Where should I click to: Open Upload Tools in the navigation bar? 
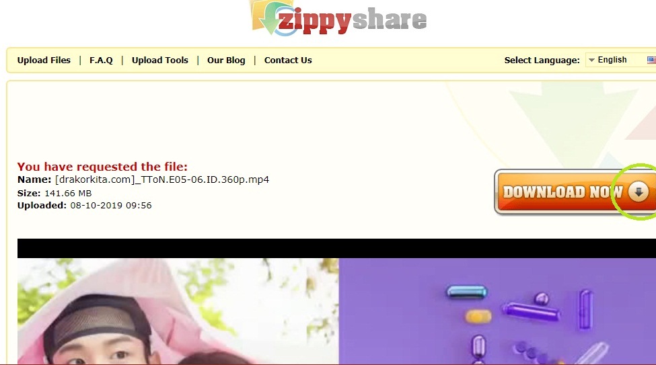coord(160,60)
